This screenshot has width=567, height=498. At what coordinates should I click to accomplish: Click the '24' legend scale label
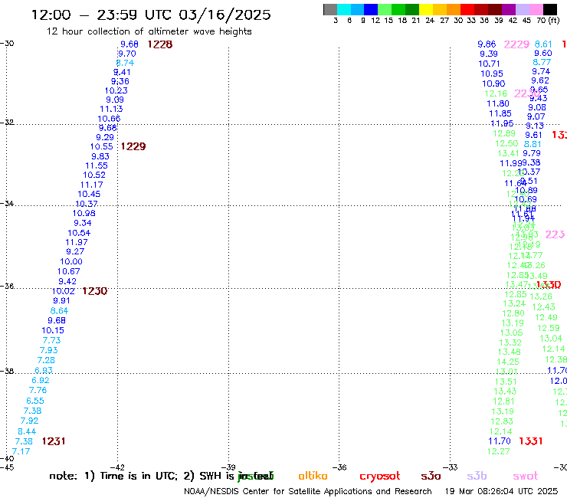point(430,21)
